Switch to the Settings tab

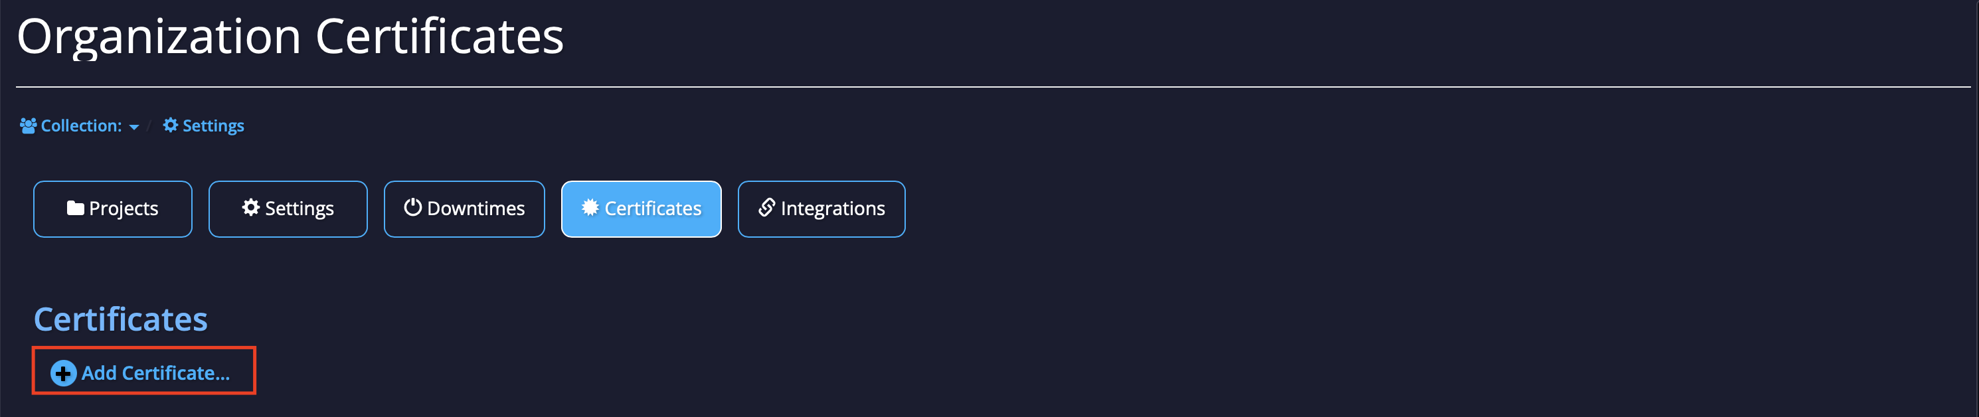(x=288, y=208)
